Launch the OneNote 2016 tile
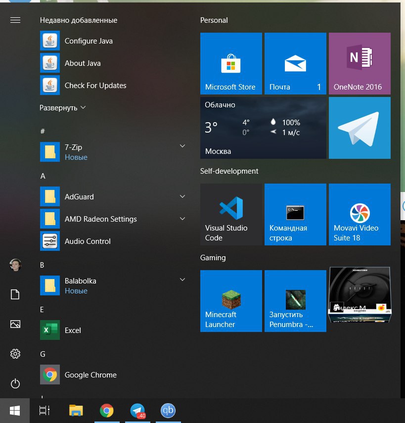 [360, 63]
